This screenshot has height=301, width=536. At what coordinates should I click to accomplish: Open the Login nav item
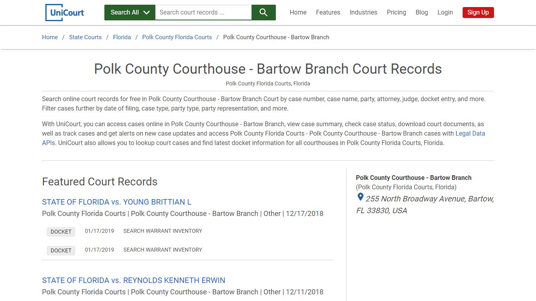[445, 13]
